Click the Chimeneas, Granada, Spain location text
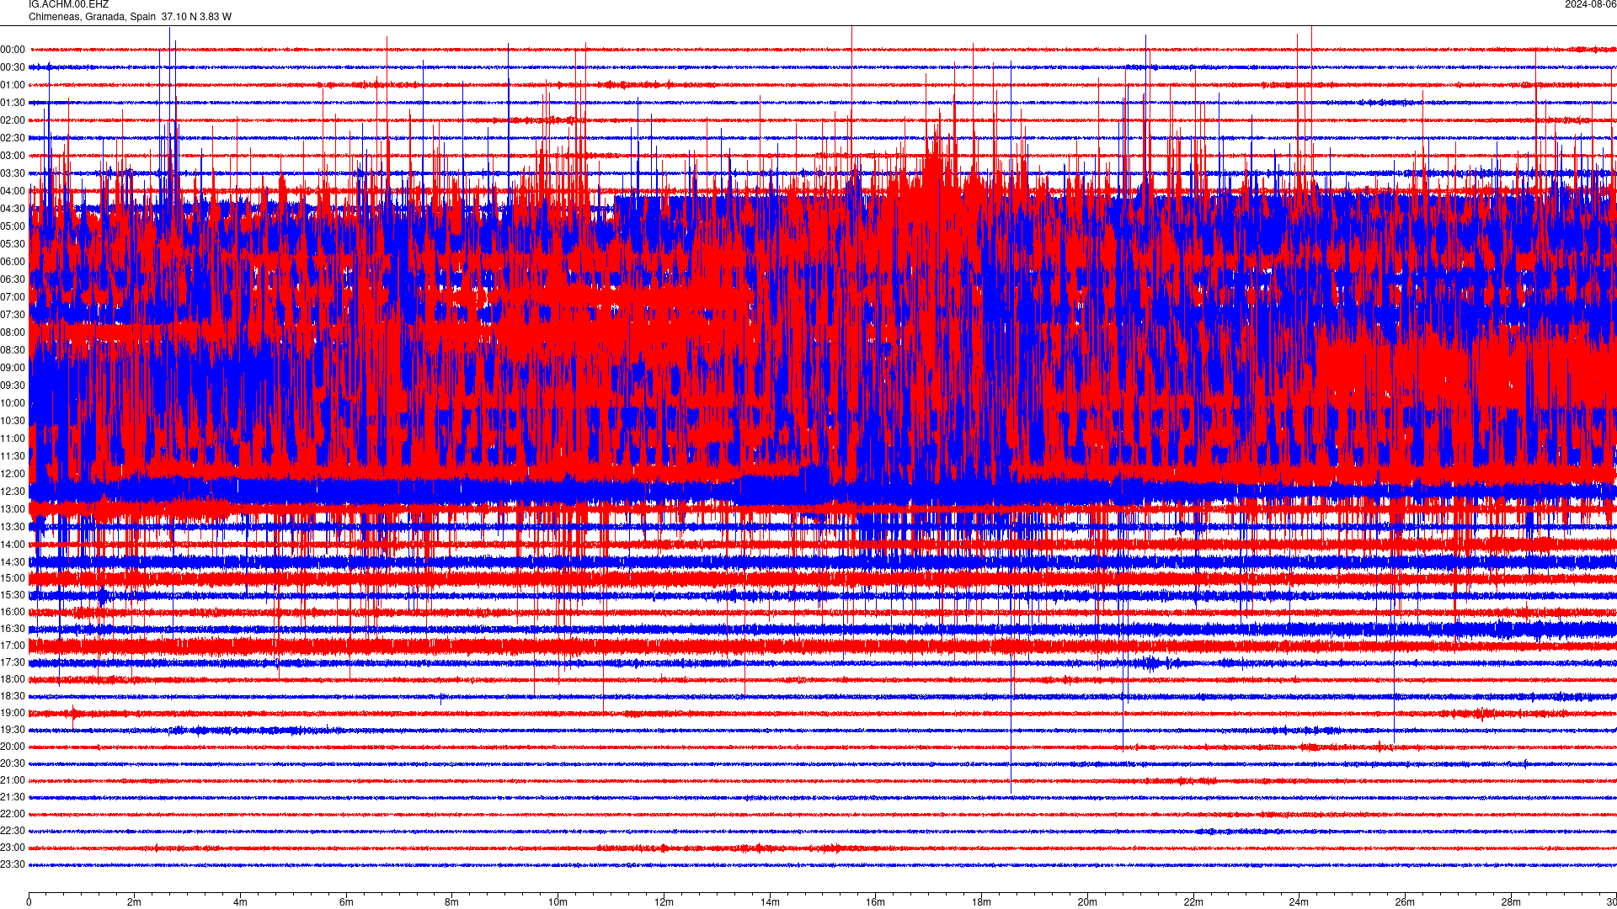 [93, 17]
